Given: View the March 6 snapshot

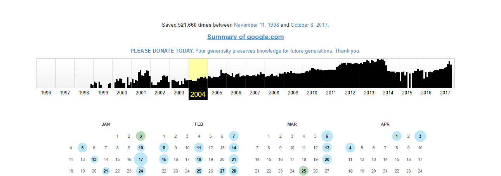Looking at the screenshot, I should tap(327, 136).
